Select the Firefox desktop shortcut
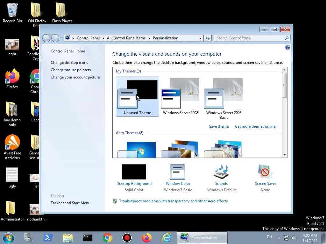326x244 pixels. [12, 79]
